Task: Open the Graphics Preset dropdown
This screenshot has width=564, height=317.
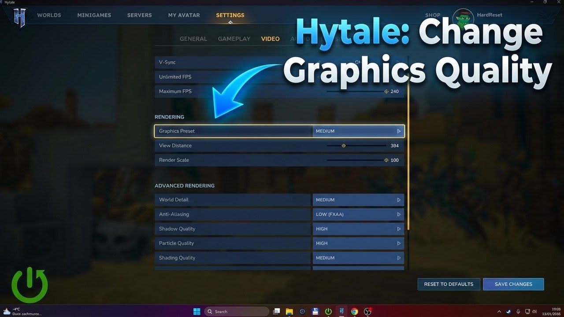Action: [358, 131]
